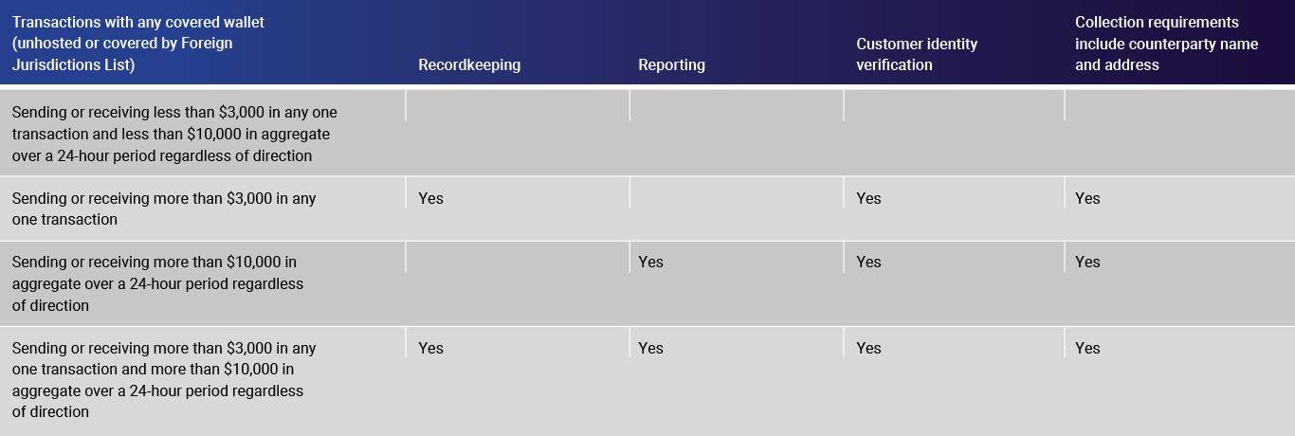Click Reporting Yes for $10,000 aggregate-only row
Screen dimensions: 1295x436
[x=650, y=262]
